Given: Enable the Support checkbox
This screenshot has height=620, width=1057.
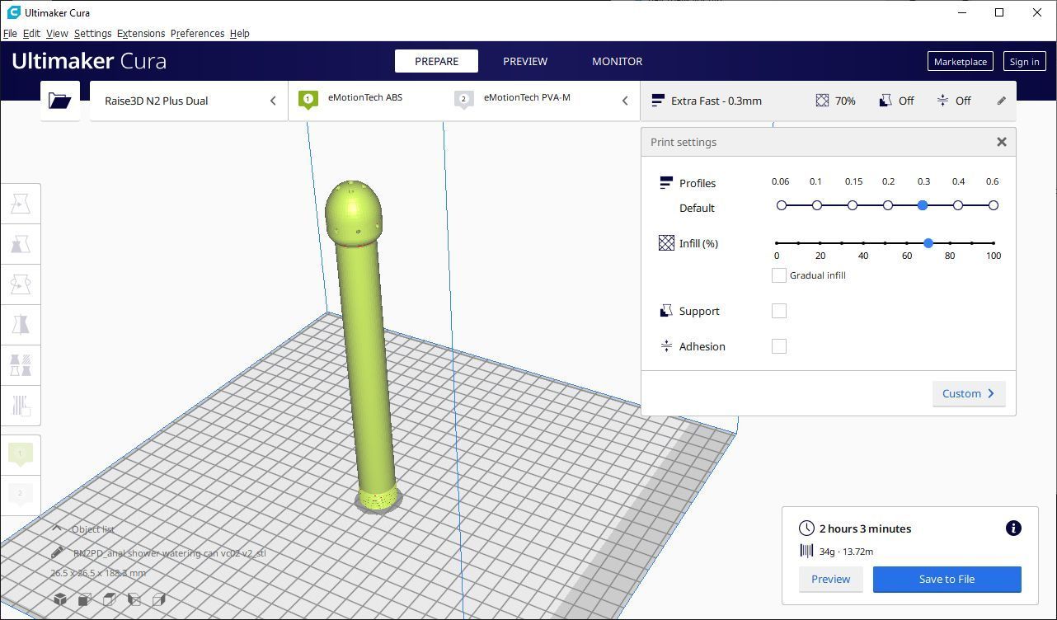Looking at the screenshot, I should [778, 311].
